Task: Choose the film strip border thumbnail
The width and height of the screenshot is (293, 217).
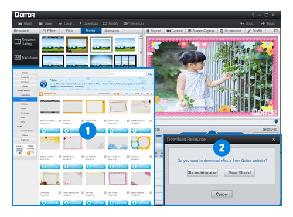Action: (53, 45)
